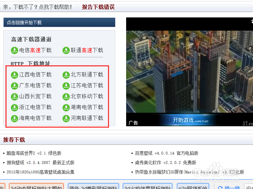253x189 pixels.
Task: Click 推荐下载 section heading
Action: point(14,140)
